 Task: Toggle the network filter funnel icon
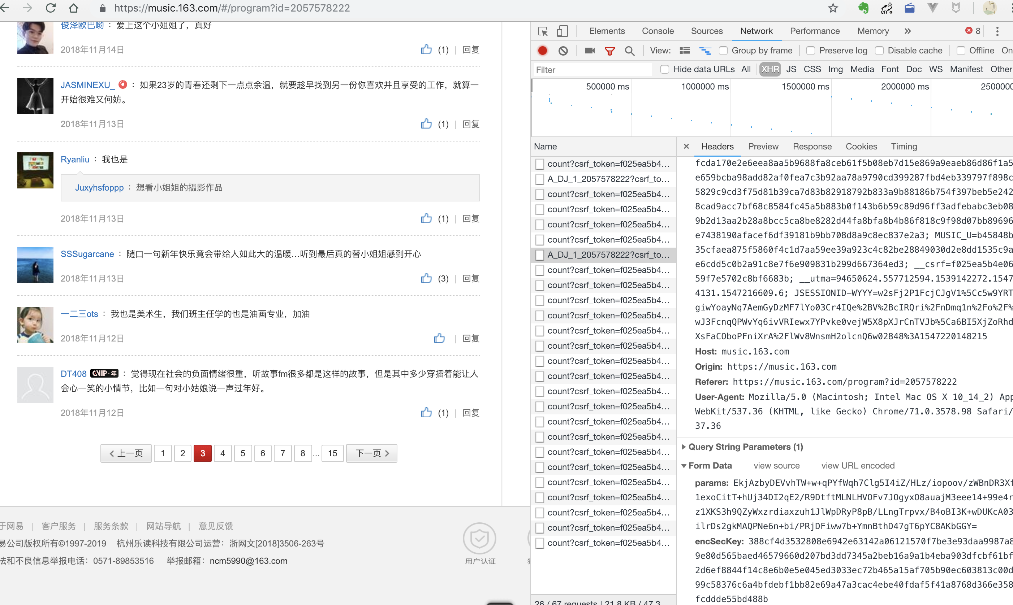(609, 51)
